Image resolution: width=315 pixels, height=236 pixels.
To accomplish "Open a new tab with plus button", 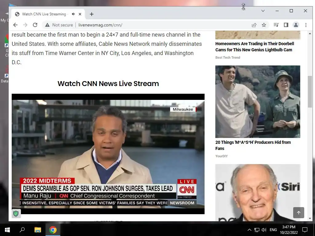I will [92, 14].
